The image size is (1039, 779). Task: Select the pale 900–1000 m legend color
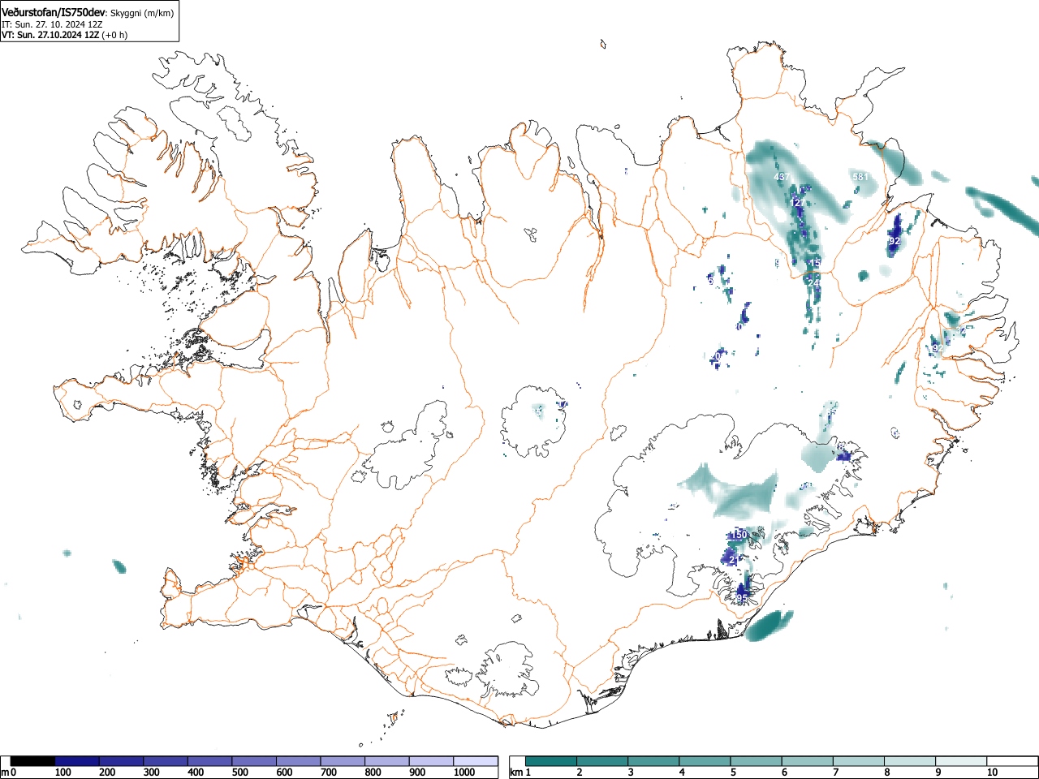pyautogui.click(x=432, y=761)
